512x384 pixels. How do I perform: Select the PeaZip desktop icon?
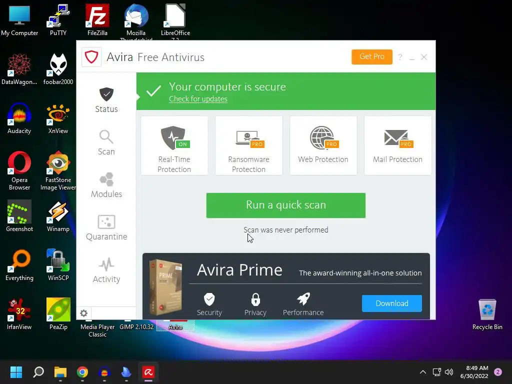(x=58, y=314)
